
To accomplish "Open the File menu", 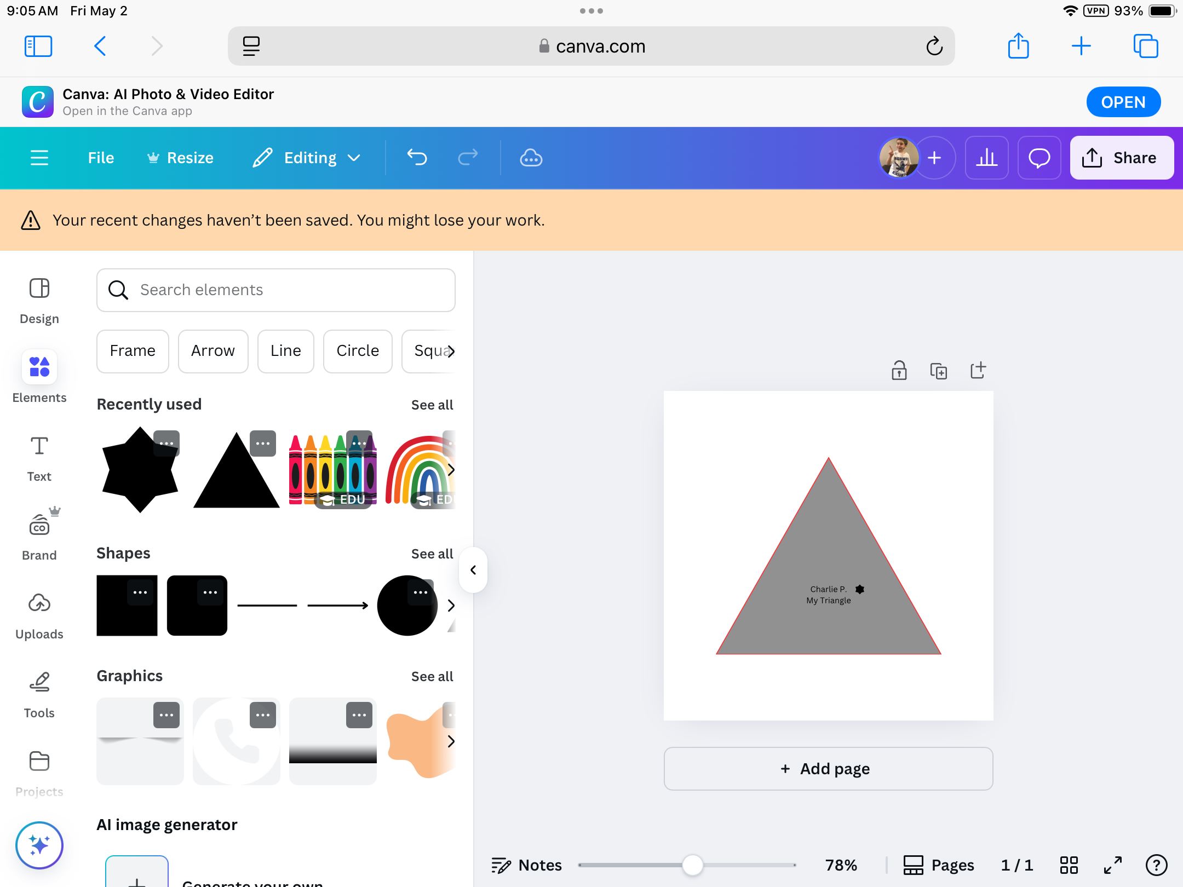I will (101, 158).
